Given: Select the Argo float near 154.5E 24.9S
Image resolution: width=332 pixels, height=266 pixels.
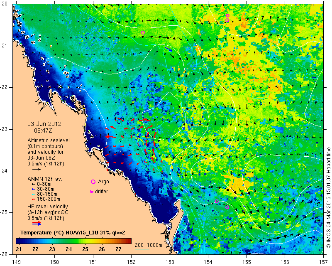Looking at the screenshot, I should pyautogui.click(x=227, y=207).
